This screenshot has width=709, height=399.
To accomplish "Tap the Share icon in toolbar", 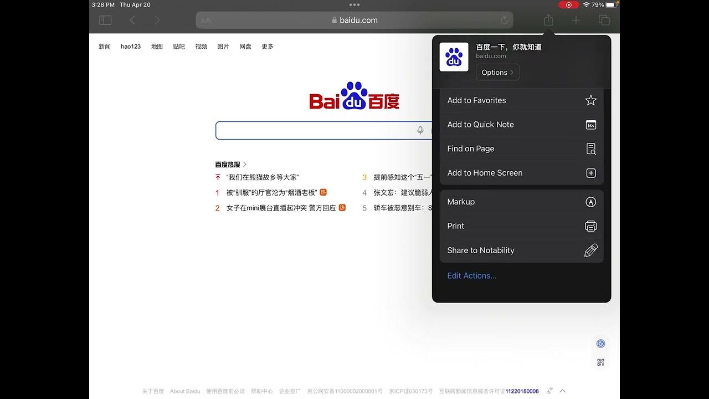I will [548, 20].
